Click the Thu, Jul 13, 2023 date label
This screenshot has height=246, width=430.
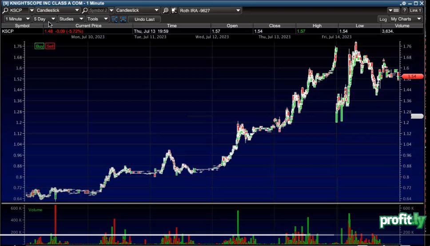coord(275,37)
